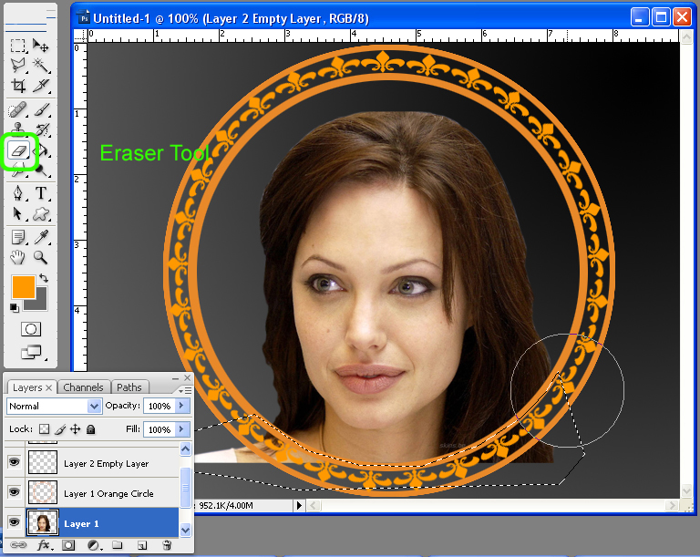Close the Layers tab with its x

pyautogui.click(x=49, y=387)
